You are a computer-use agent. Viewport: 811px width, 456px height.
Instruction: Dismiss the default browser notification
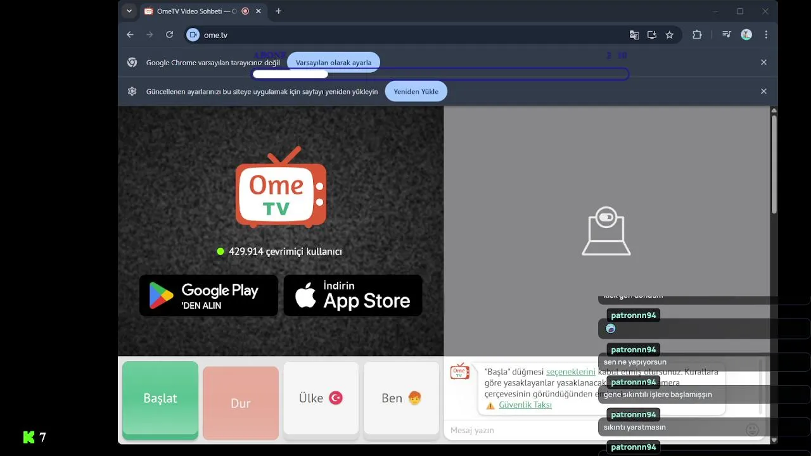coord(763,62)
